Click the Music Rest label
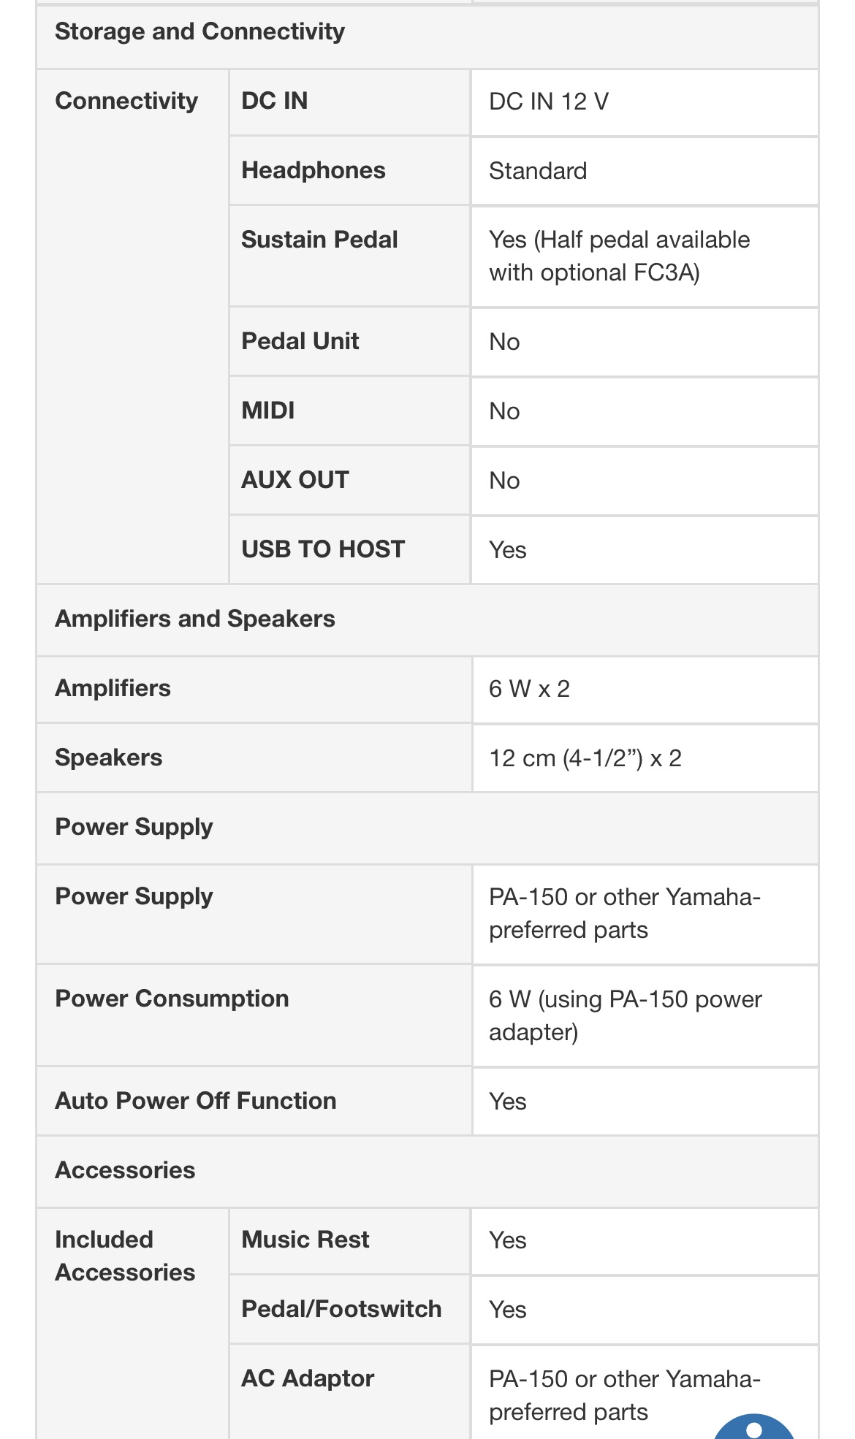This screenshot has width=855, height=1439. (x=305, y=1240)
